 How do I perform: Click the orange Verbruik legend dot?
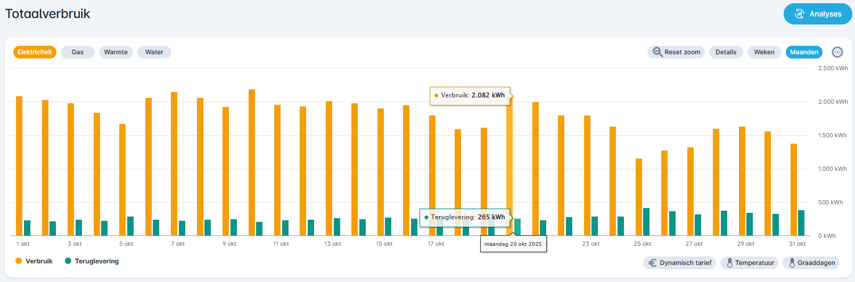coord(19,261)
